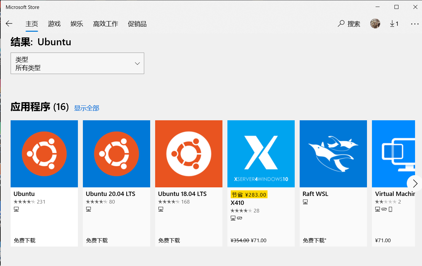Click the right arrow to see more apps
This screenshot has width=422, height=266.
[x=414, y=183]
